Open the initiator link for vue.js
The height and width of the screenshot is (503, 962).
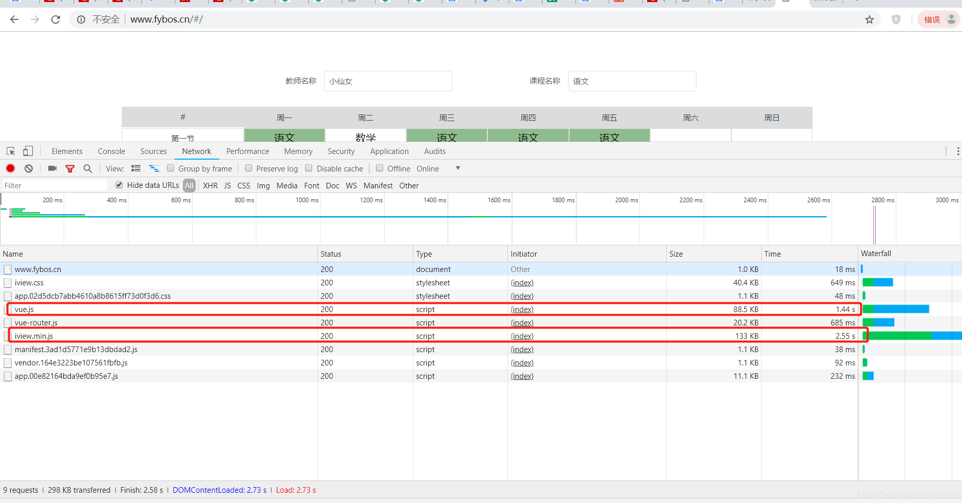pos(522,309)
